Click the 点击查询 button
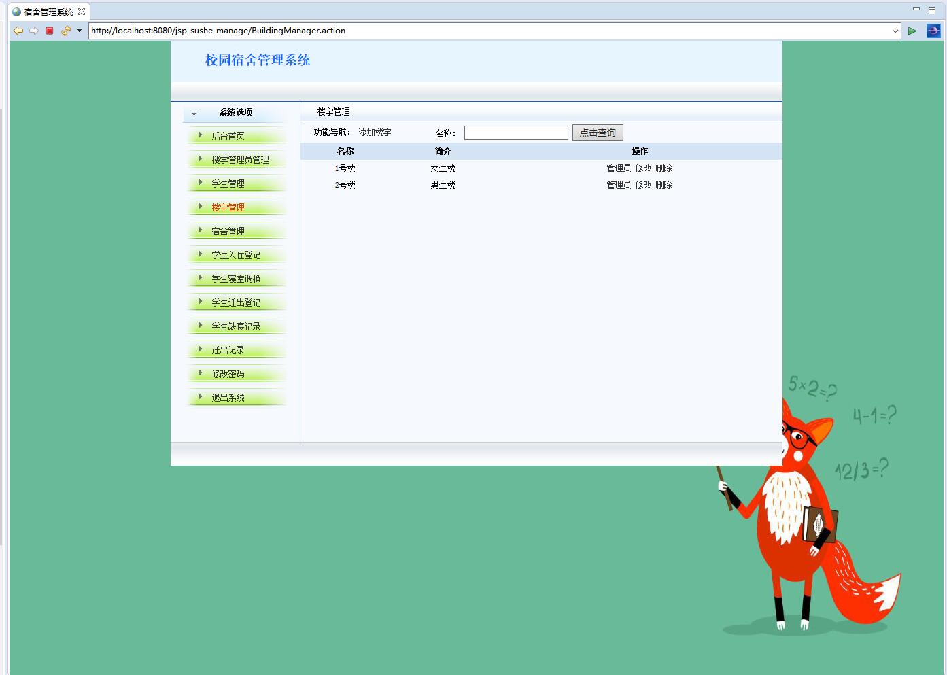Screen dimensions: 947x675 (x=598, y=133)
